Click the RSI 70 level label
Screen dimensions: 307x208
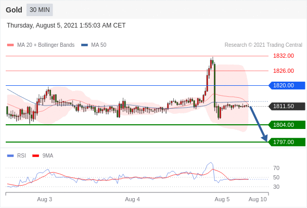[276, 168]
